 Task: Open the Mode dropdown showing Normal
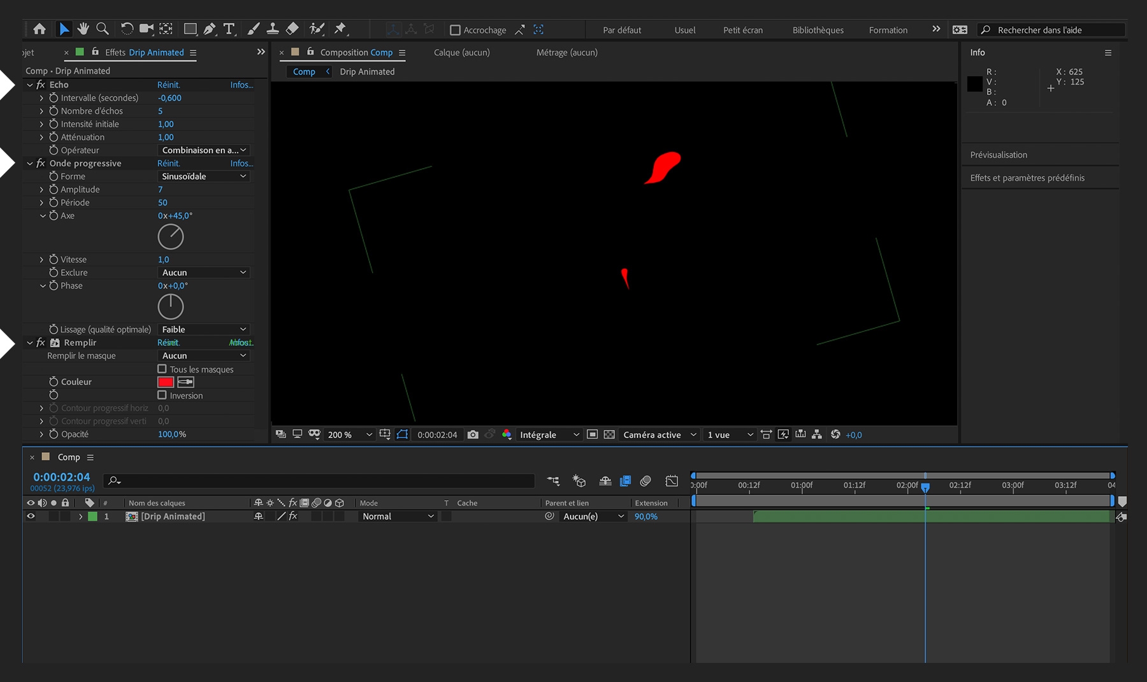tap(396, 516)
